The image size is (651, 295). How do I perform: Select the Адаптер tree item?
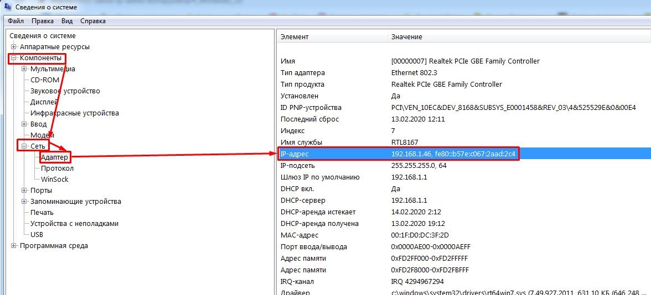pyautogui.click(x=54, y=157)
